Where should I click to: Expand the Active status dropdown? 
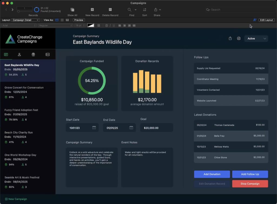tap(256, 39)
